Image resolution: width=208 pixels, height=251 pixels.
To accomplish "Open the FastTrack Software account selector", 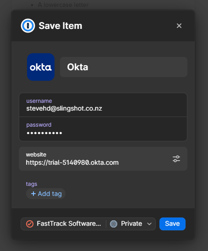I will click(64, 224).
